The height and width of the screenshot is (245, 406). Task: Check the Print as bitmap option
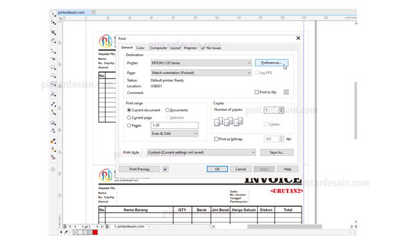pos(216,139)
